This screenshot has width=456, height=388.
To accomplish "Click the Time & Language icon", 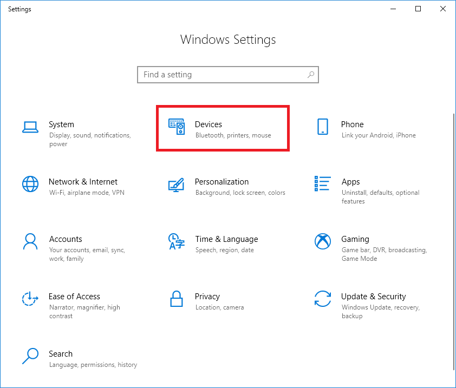I will tap(176, 241).
